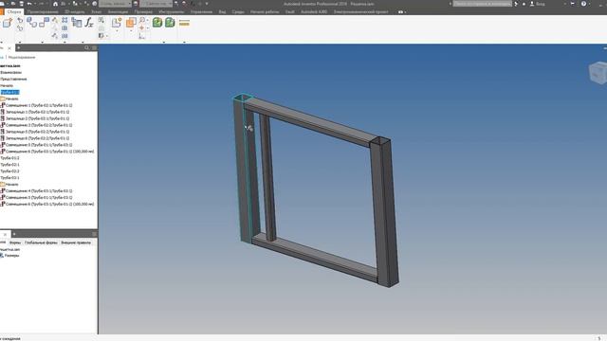Click the Free Rotate icon
The height and width of the screenshot is (341, 607).
[20, 27]
